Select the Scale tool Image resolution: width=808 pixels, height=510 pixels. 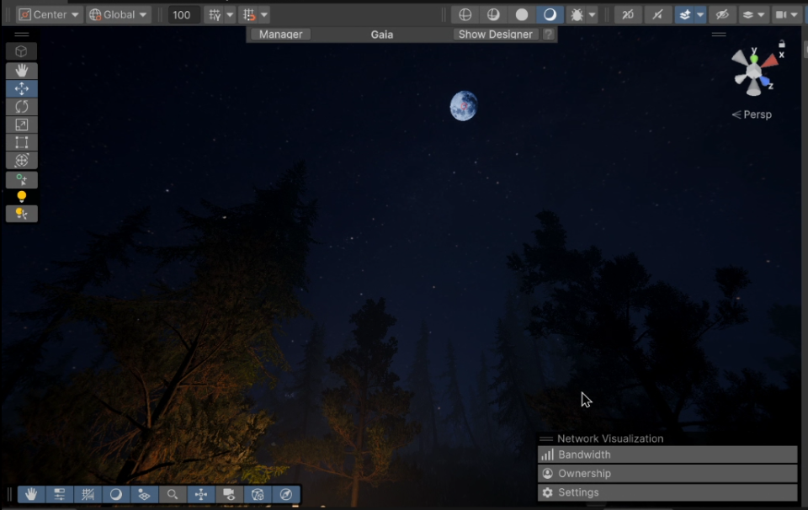coord(22,125)
